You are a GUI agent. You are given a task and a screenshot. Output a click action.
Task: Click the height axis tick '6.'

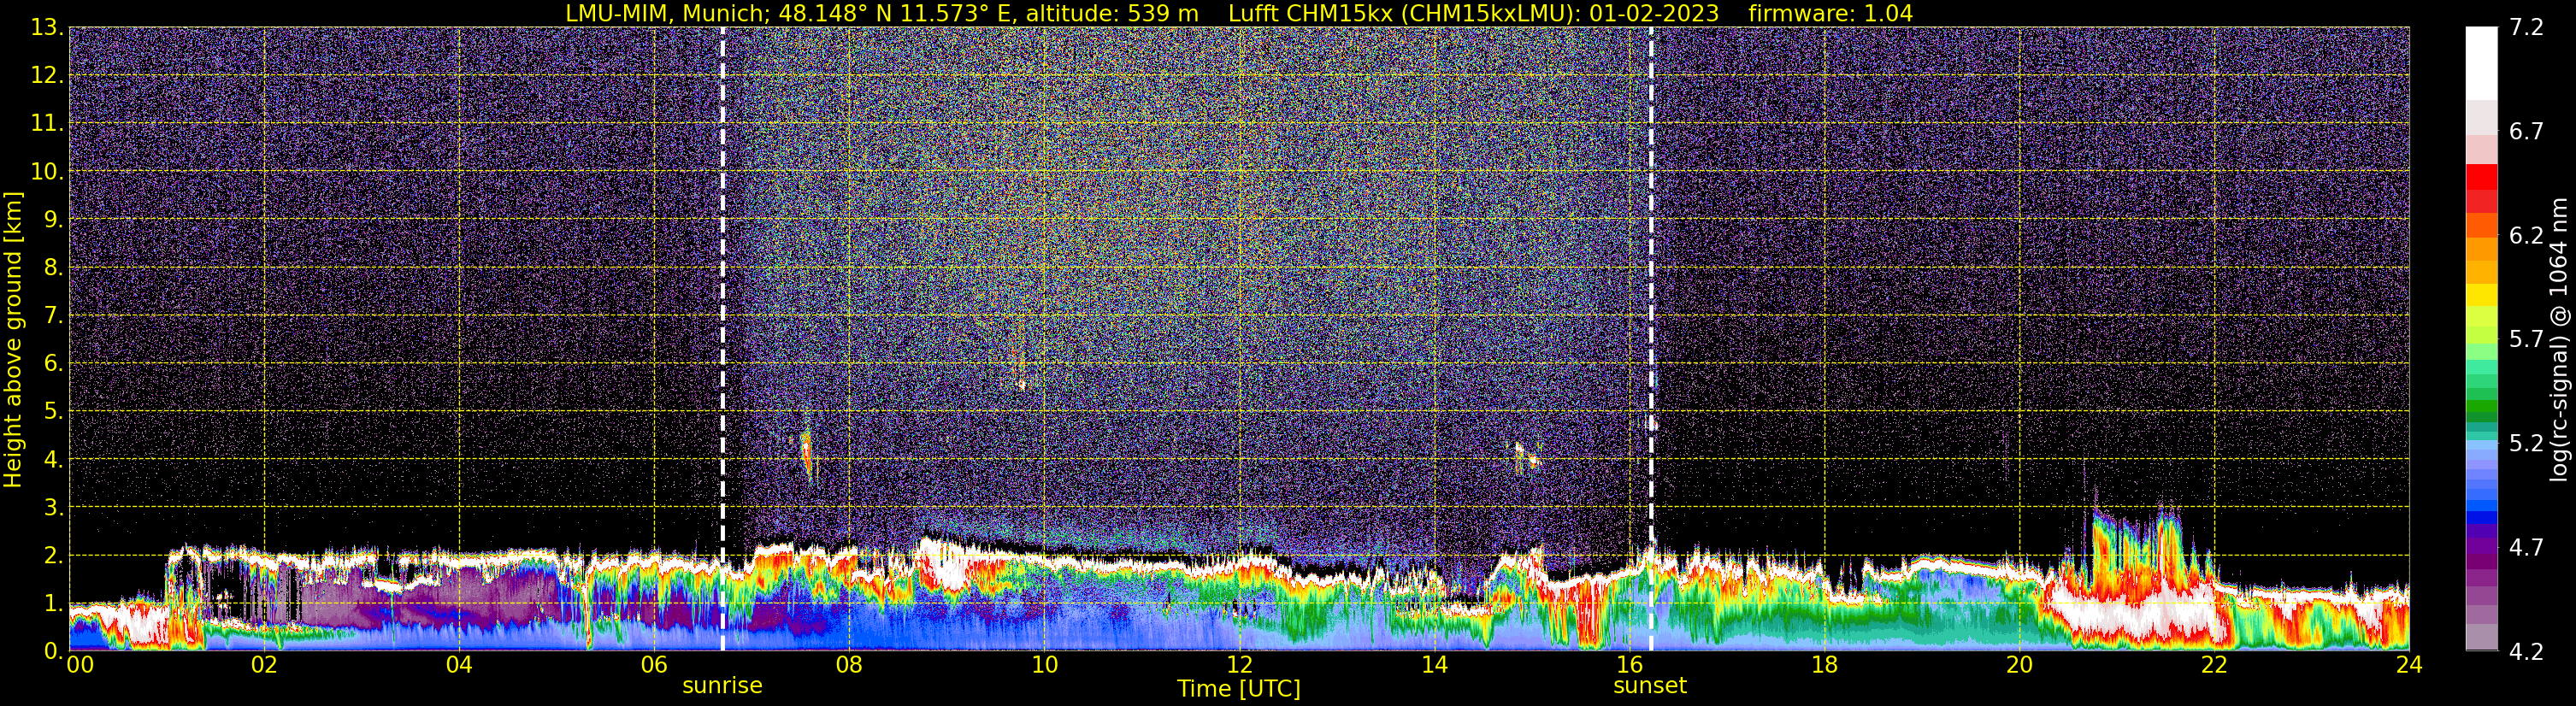[54, 363]
